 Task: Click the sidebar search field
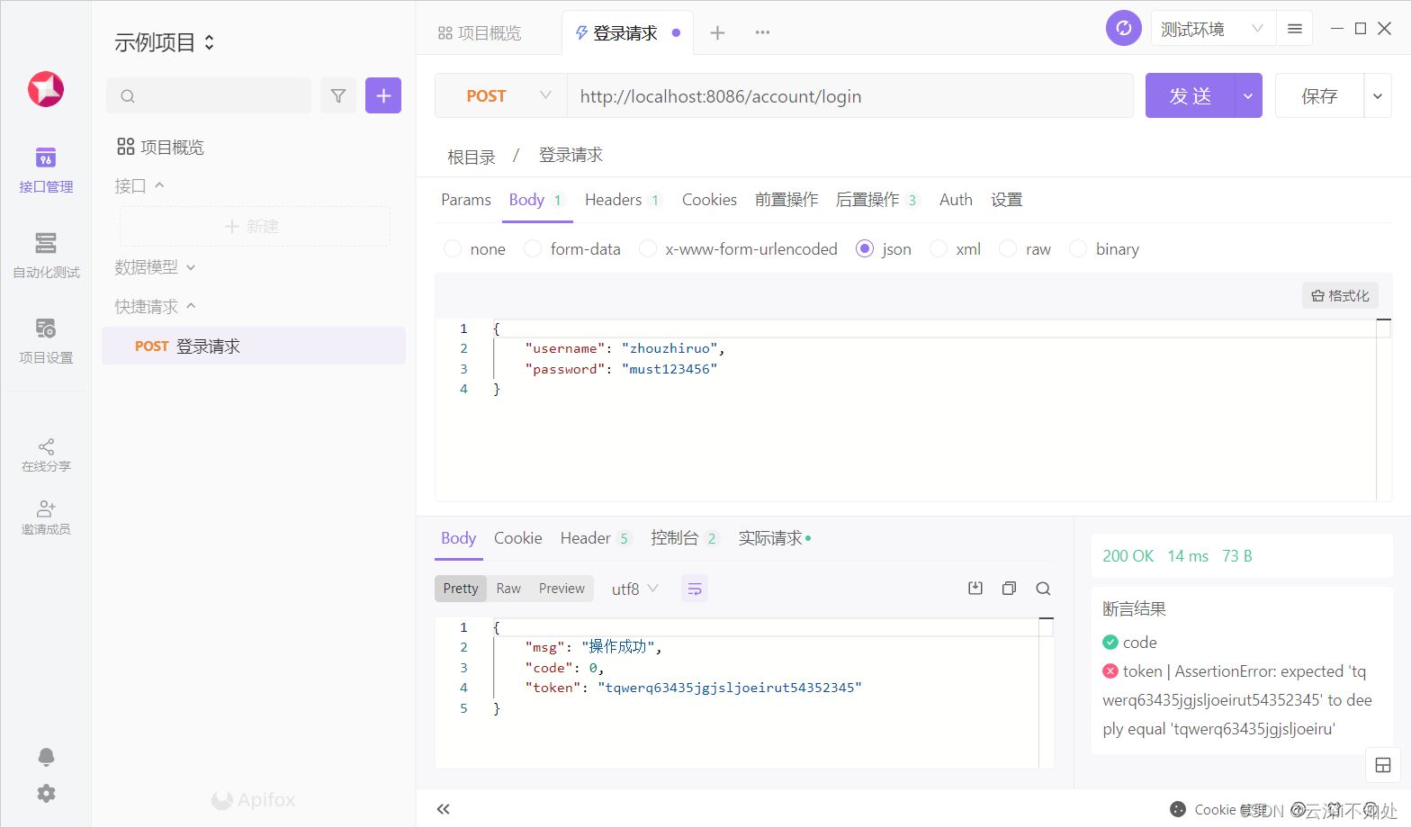click(x=209, y=95)
